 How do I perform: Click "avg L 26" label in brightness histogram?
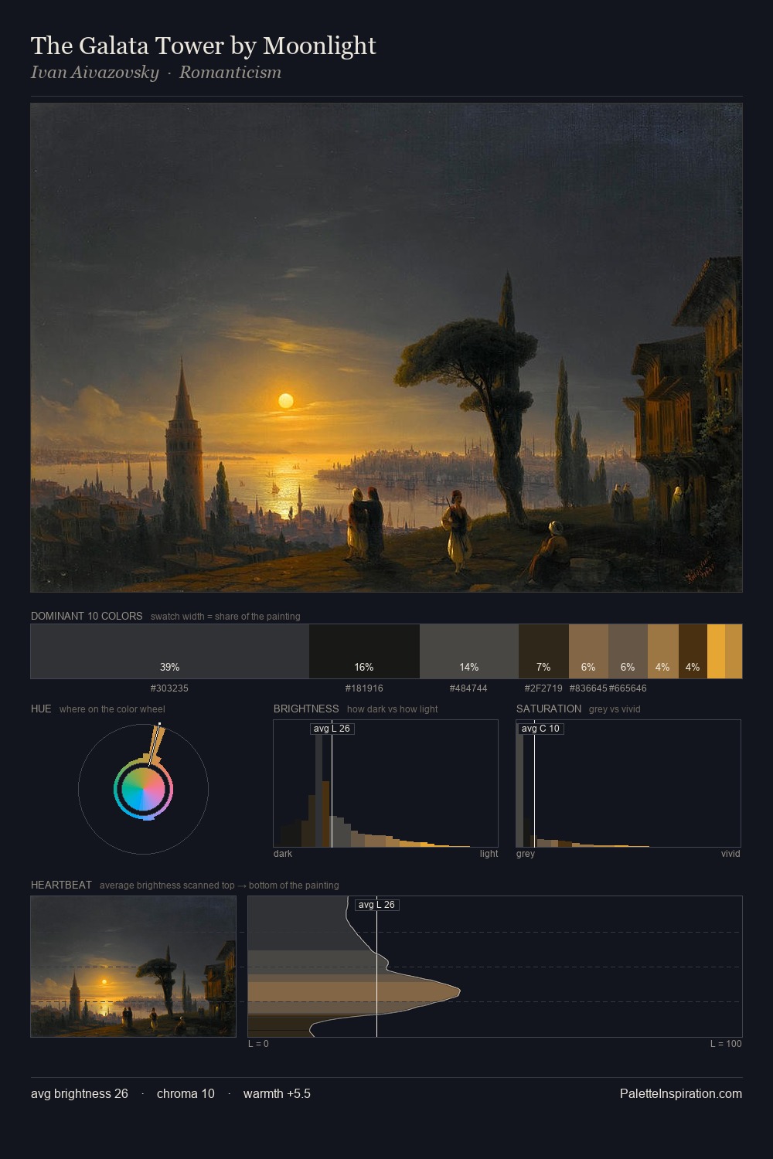(x=332, y=729)
